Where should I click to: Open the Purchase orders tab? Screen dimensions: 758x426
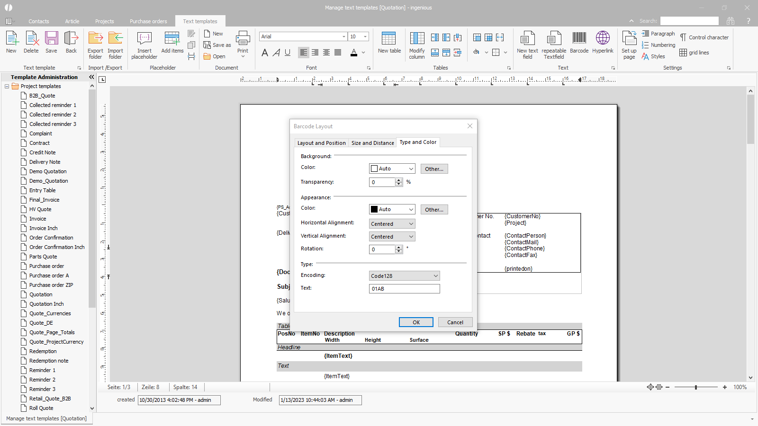tap(148, 21)
